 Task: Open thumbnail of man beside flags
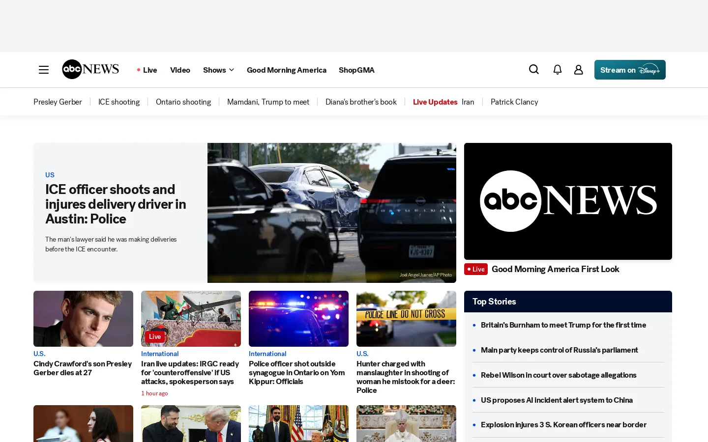click(x=298, y=423)
